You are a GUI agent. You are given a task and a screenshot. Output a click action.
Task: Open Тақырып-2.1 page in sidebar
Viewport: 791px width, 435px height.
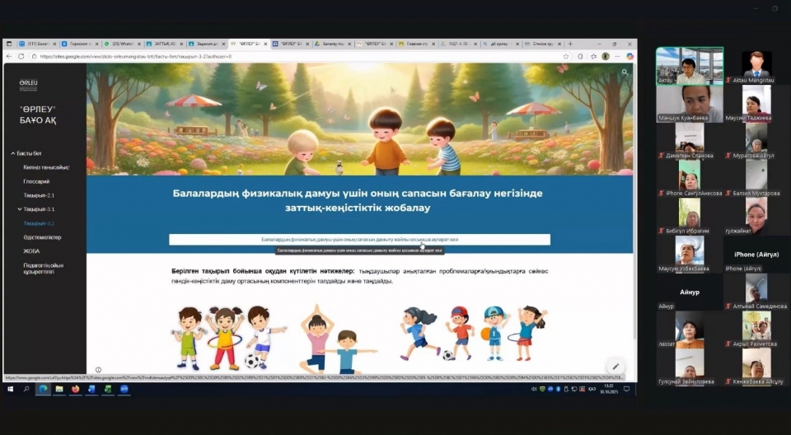coord(39,195)
